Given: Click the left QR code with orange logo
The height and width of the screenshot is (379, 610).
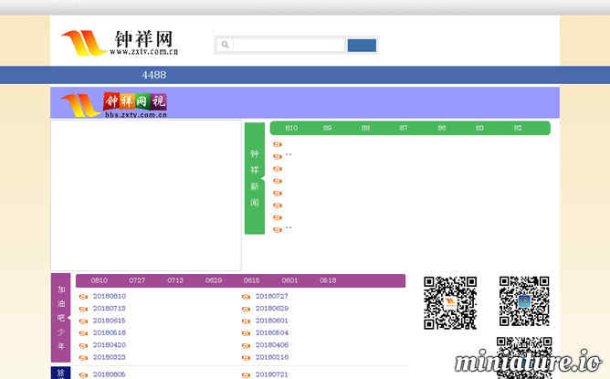Looking at the screenshot, I should 450,302.
